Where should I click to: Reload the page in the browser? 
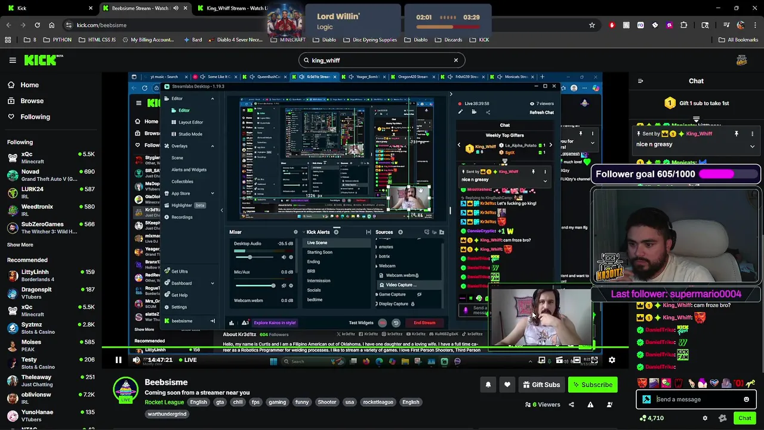[x=37, y=25]
